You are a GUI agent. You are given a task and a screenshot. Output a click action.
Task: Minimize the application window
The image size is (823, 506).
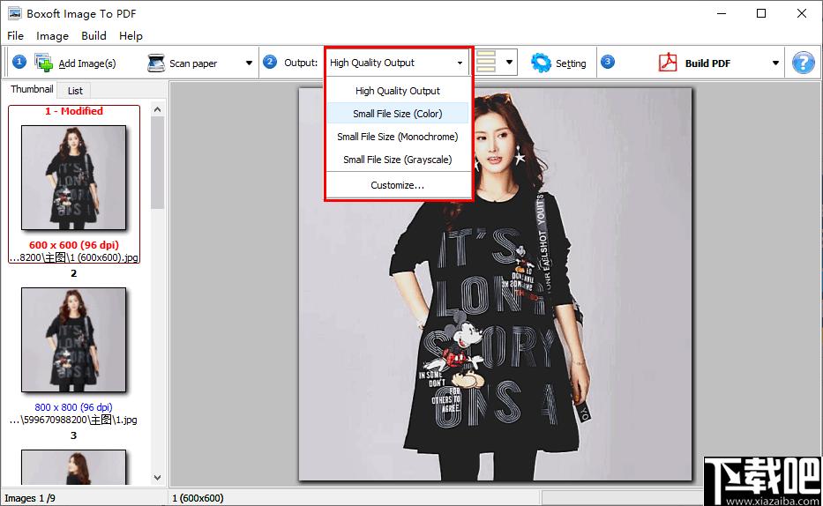pos(722,13)
